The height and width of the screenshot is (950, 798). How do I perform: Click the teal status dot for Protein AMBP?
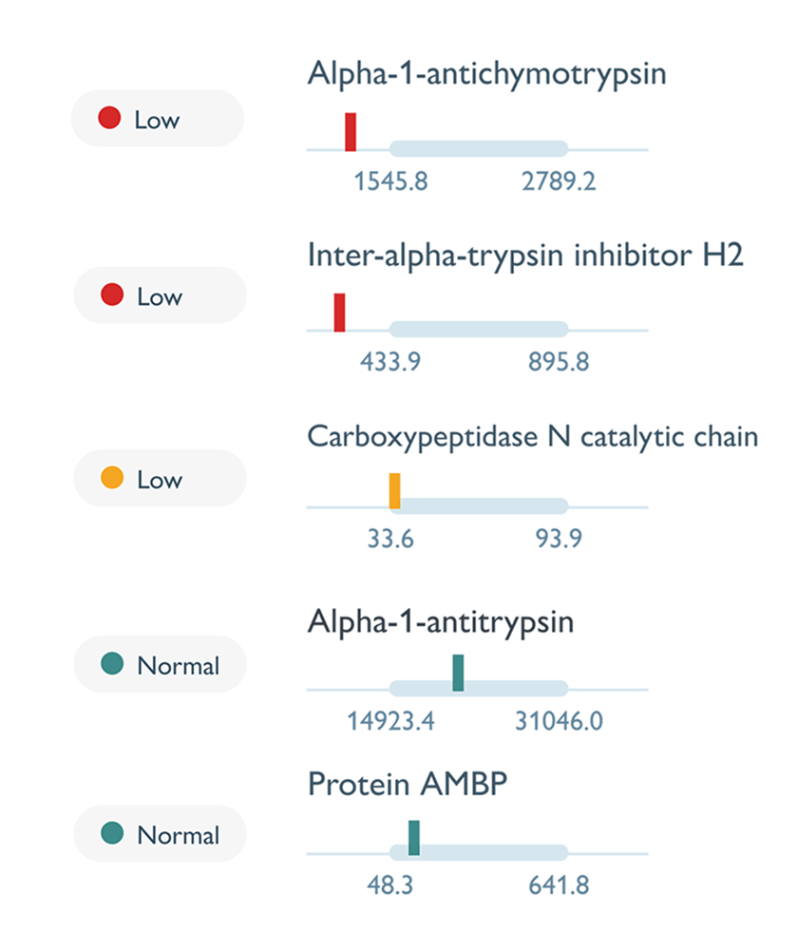(112, 834)
